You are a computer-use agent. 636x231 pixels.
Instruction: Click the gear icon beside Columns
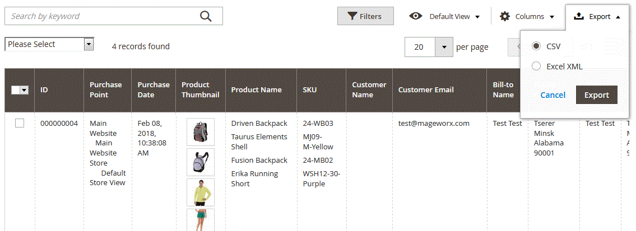[504, 16]
